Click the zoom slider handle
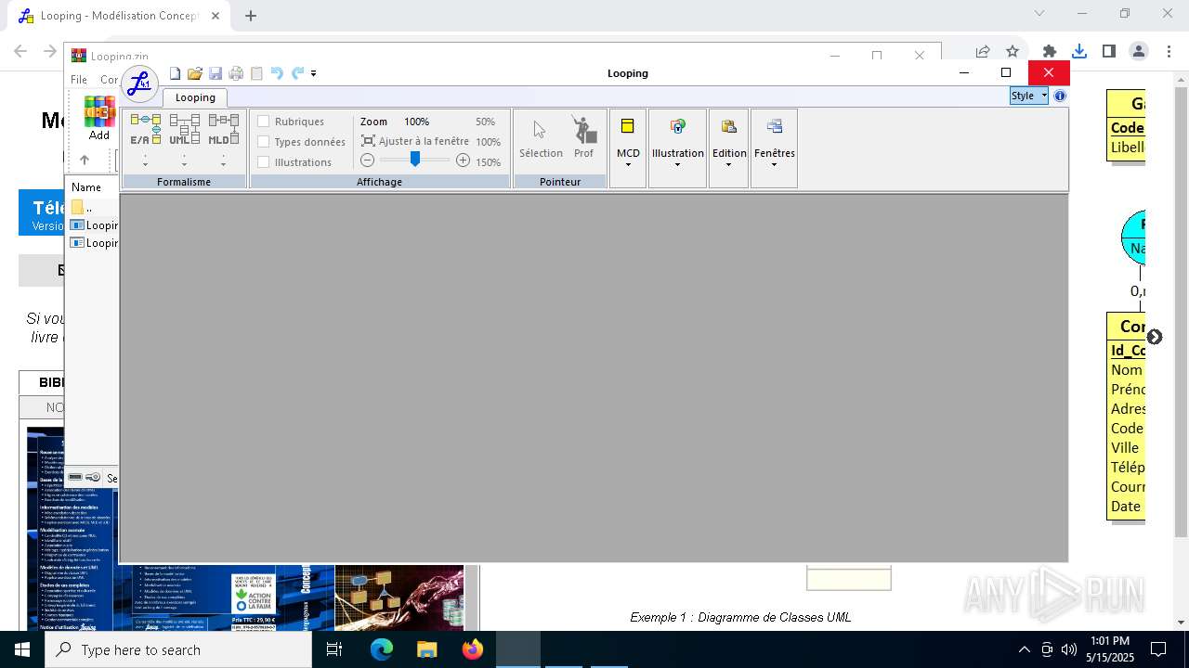The height and width of the screenshot is (668, 1189). [x=415, y=160]
